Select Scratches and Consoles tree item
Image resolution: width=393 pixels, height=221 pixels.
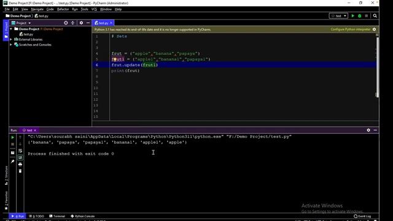click(33, 45)
